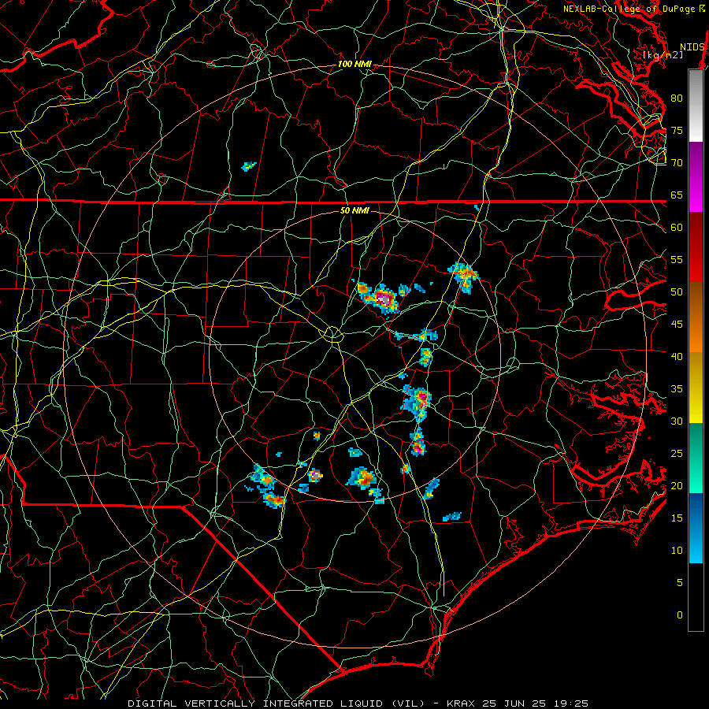
Task: Click the 35 value on the color scale
Action: pyautogui.click(x=677, y=389)
